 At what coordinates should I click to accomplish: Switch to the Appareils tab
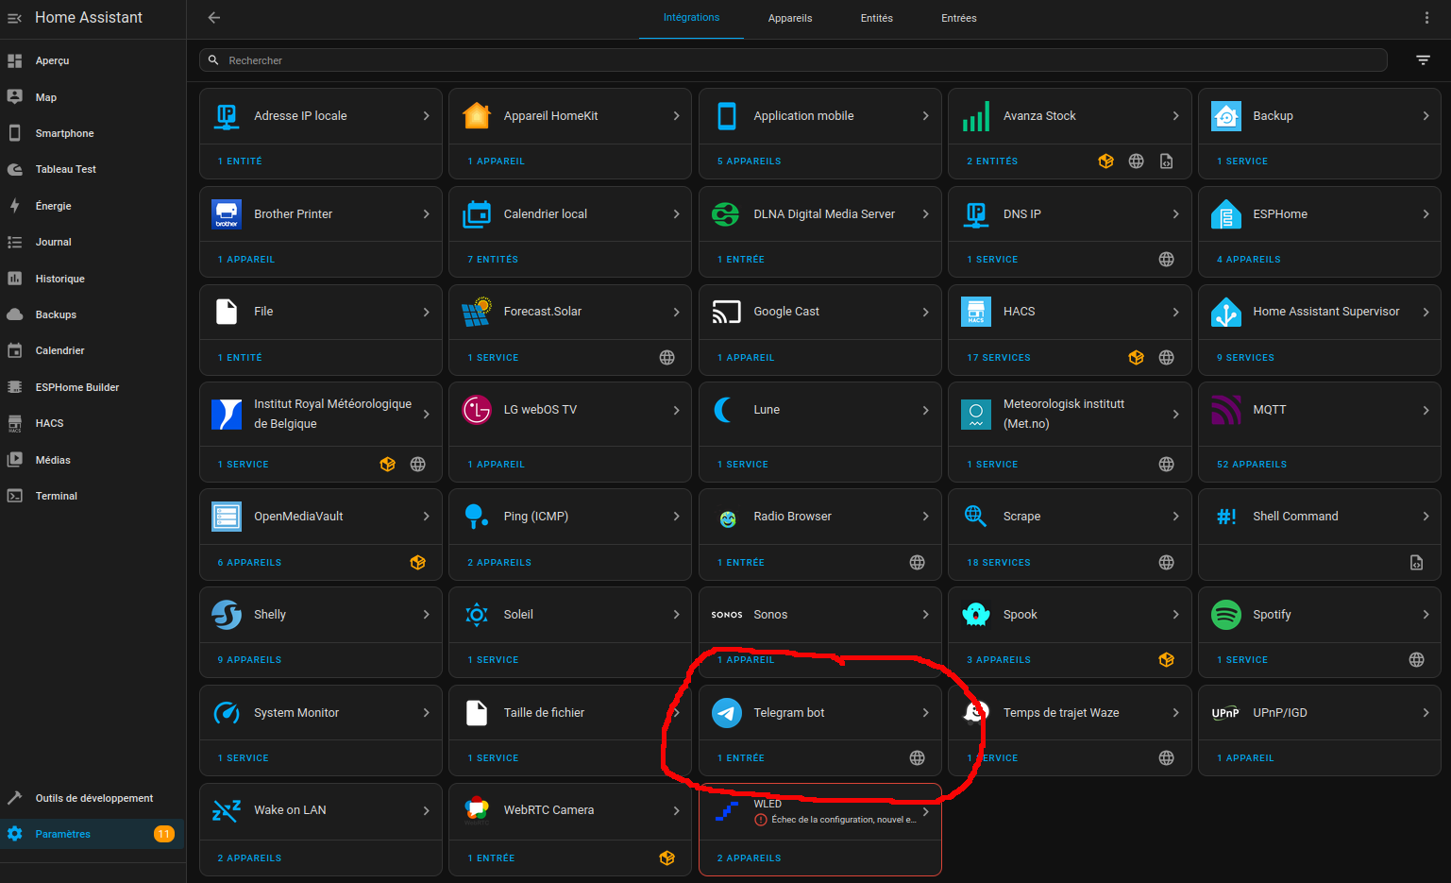790,18
